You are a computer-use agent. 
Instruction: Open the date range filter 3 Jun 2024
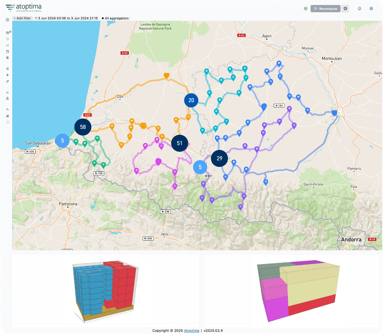[x=66, y=18]
